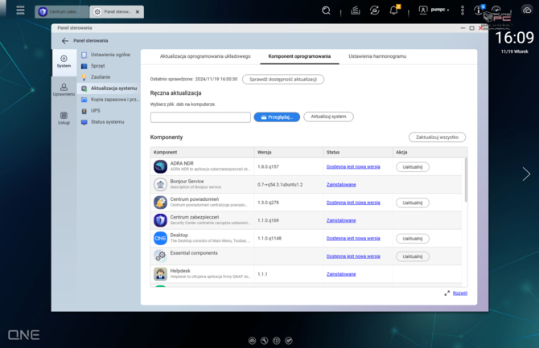
Task: Open the purepc user account menu
Action: [434, 10]
